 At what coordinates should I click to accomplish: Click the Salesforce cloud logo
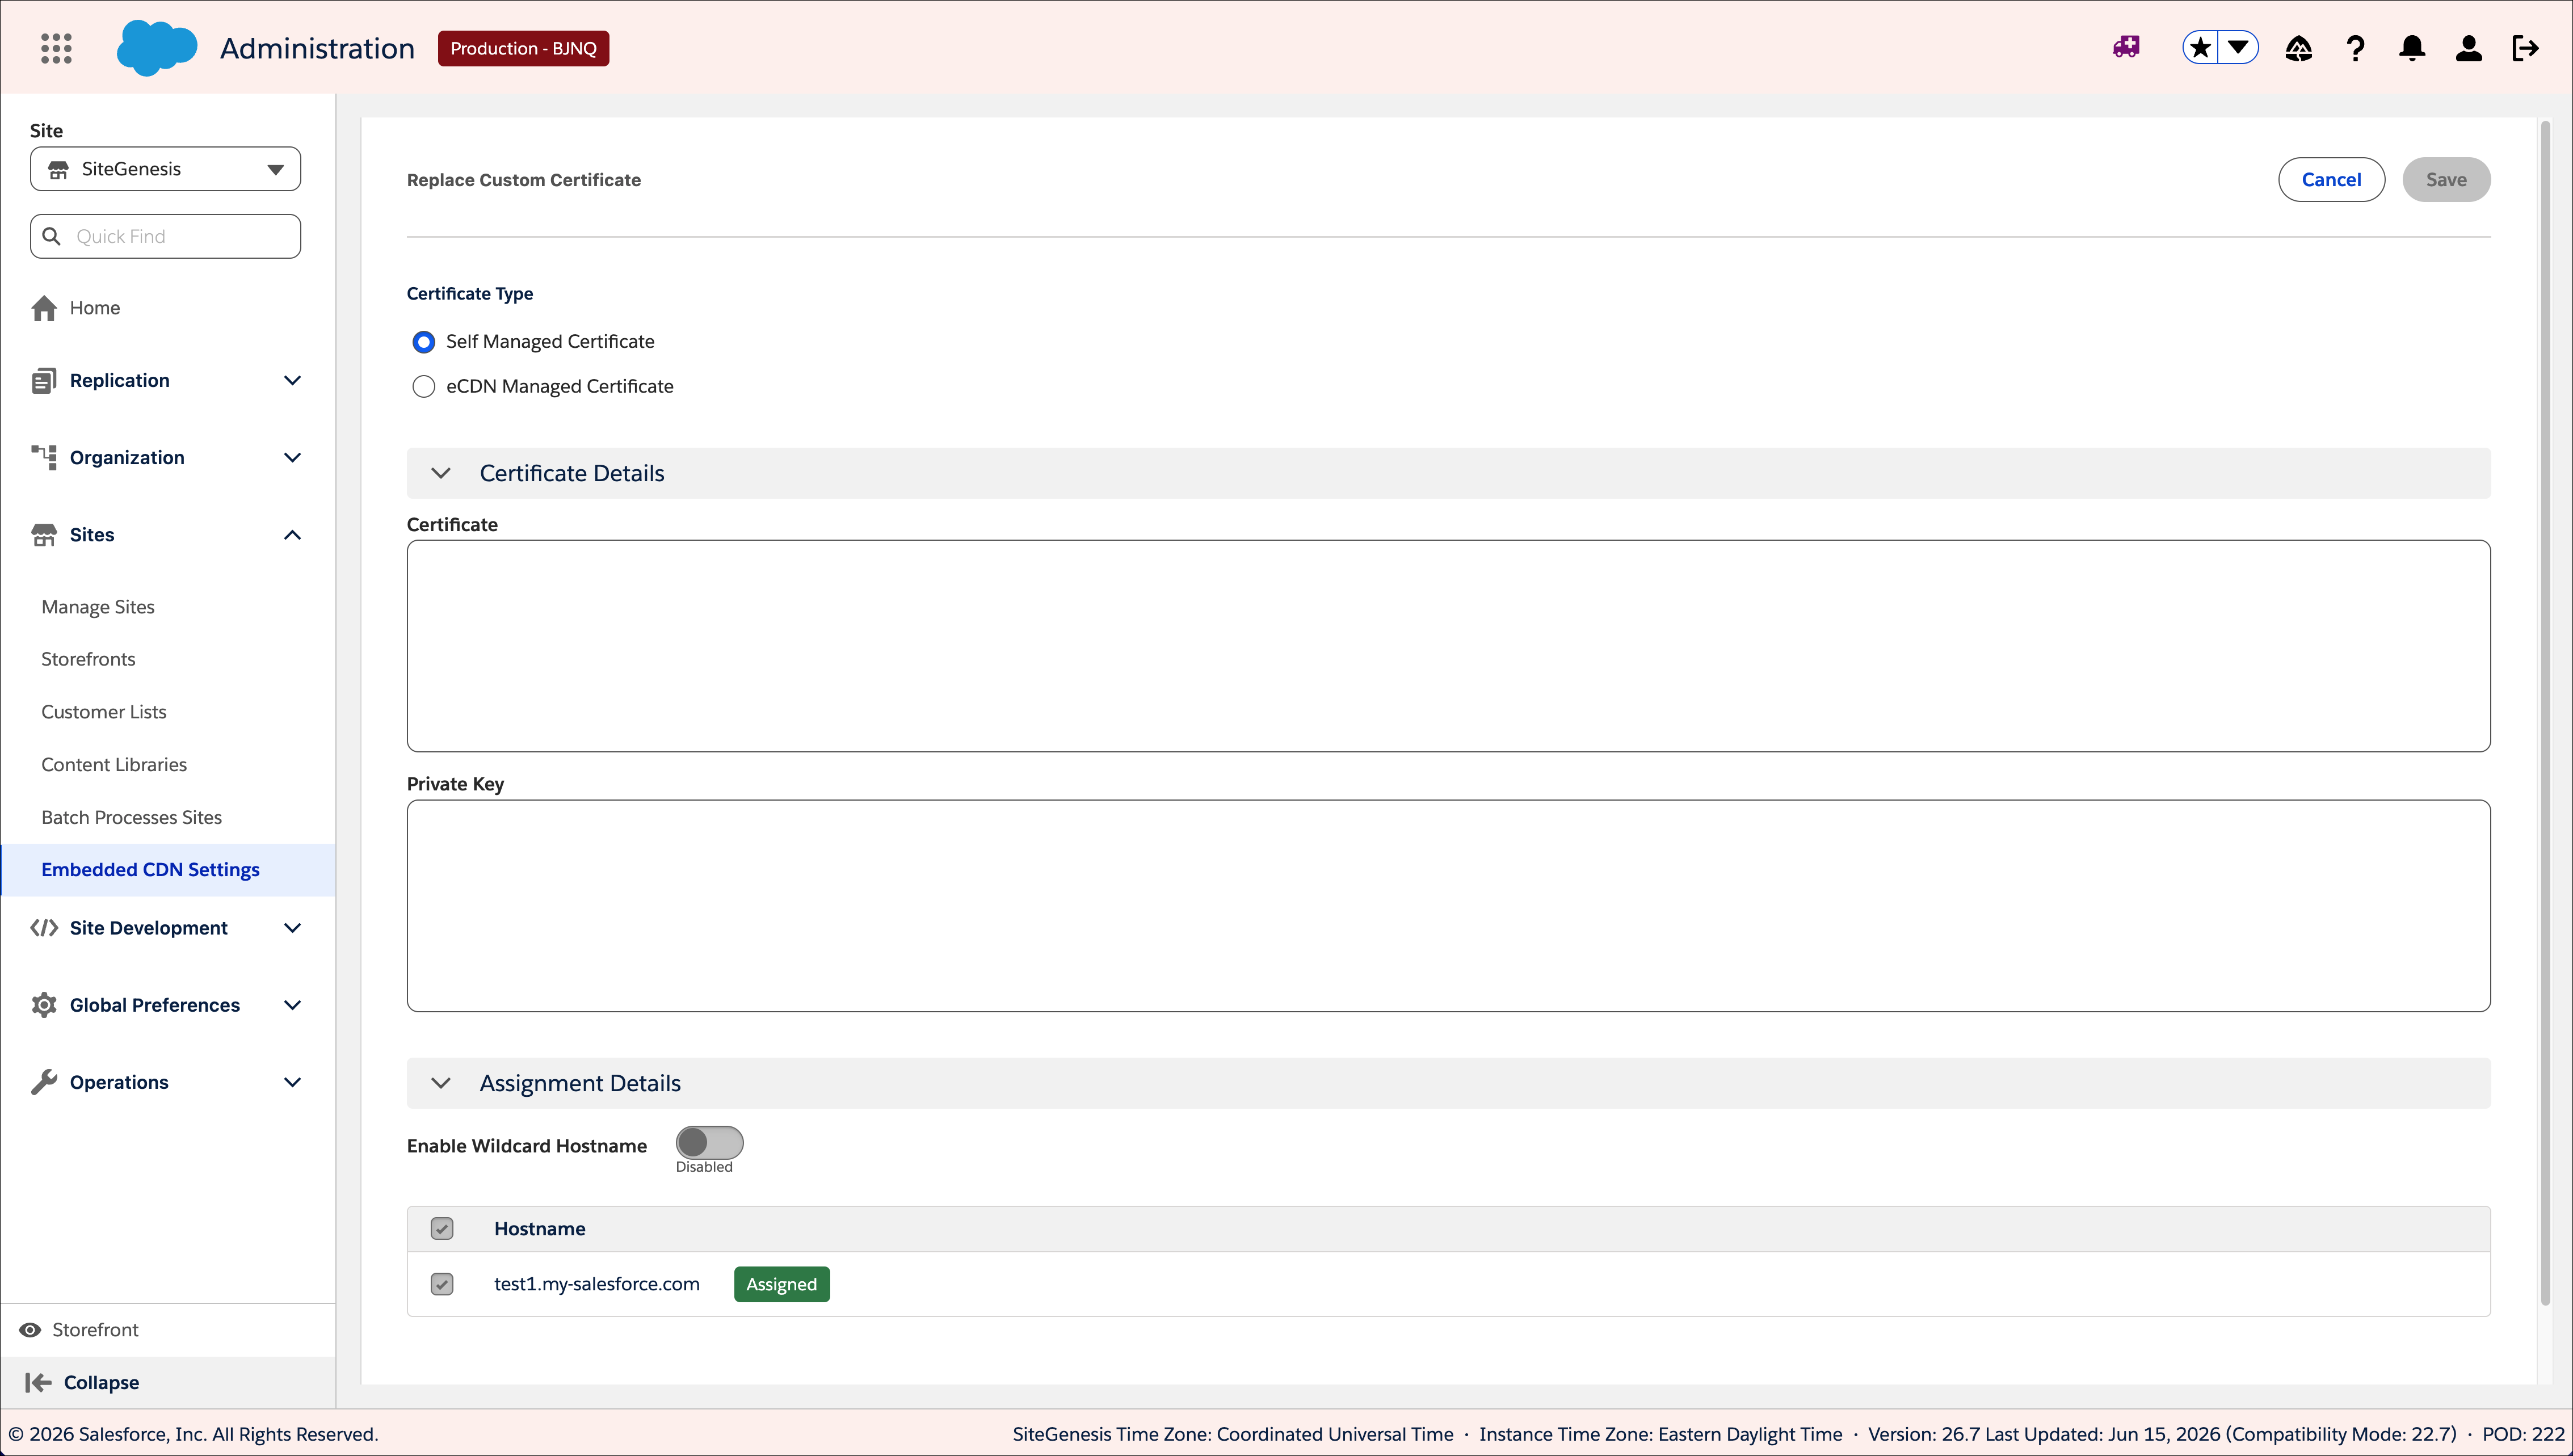point(157,48)
